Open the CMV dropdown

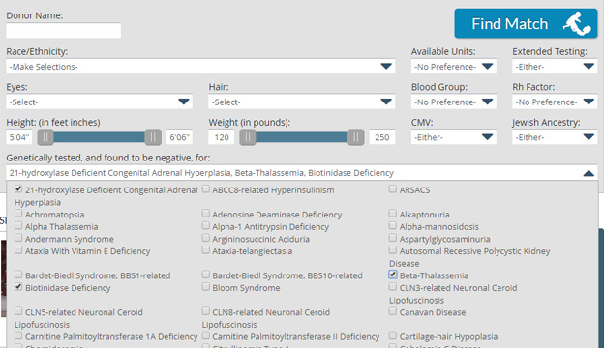coord(453,137)
